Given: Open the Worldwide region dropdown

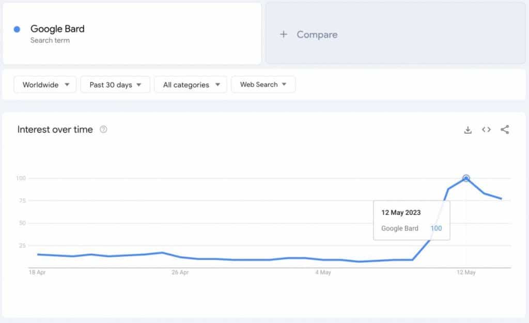Looking at the screenshot, I should [x=45, y=84].
